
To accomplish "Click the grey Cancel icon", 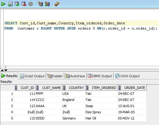I will [x=30, y=4].
